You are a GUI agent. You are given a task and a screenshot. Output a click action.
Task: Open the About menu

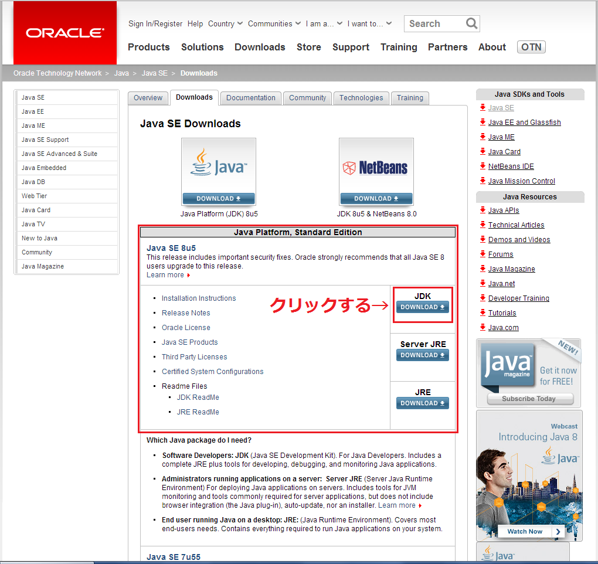[x=492, y=47]
